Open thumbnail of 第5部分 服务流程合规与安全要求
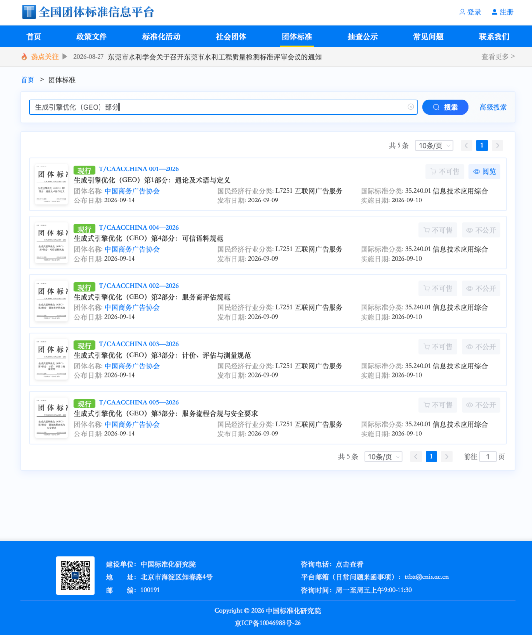Image resolution: width=532 pixels, height=635 pixels. [x=52, y=418]
